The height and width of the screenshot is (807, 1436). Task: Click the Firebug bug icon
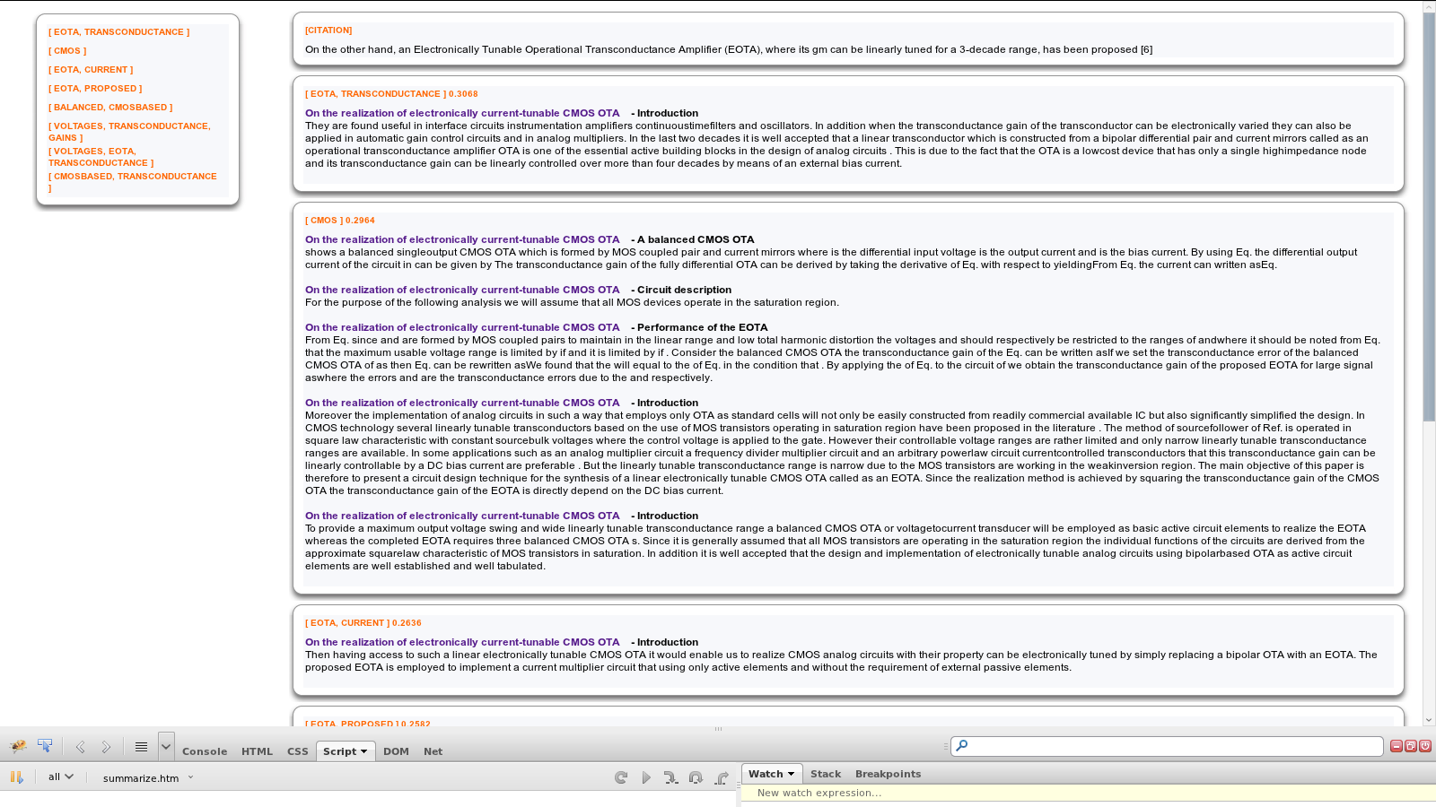pyautogui.click(x=18, y=746)
